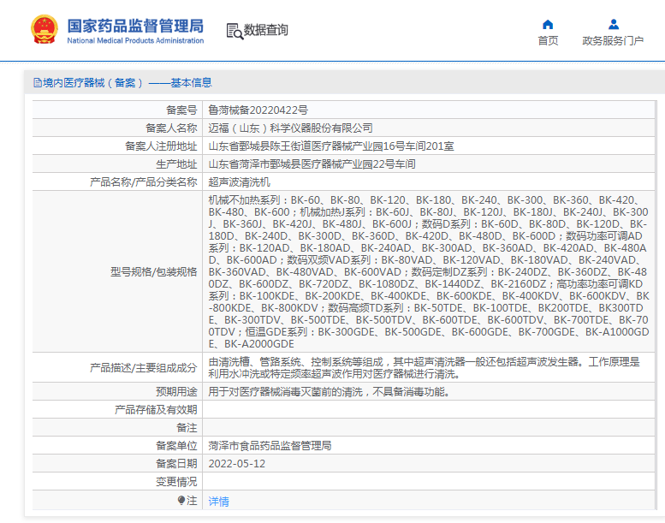Click the 备案号 row label

tap(181, 110)
